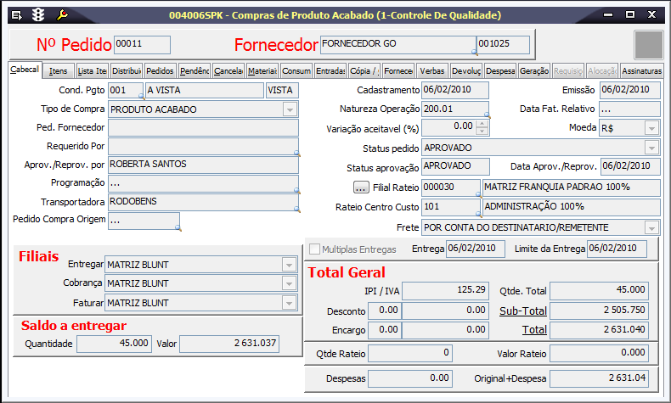Click the Entrega date field

[476, 249]
